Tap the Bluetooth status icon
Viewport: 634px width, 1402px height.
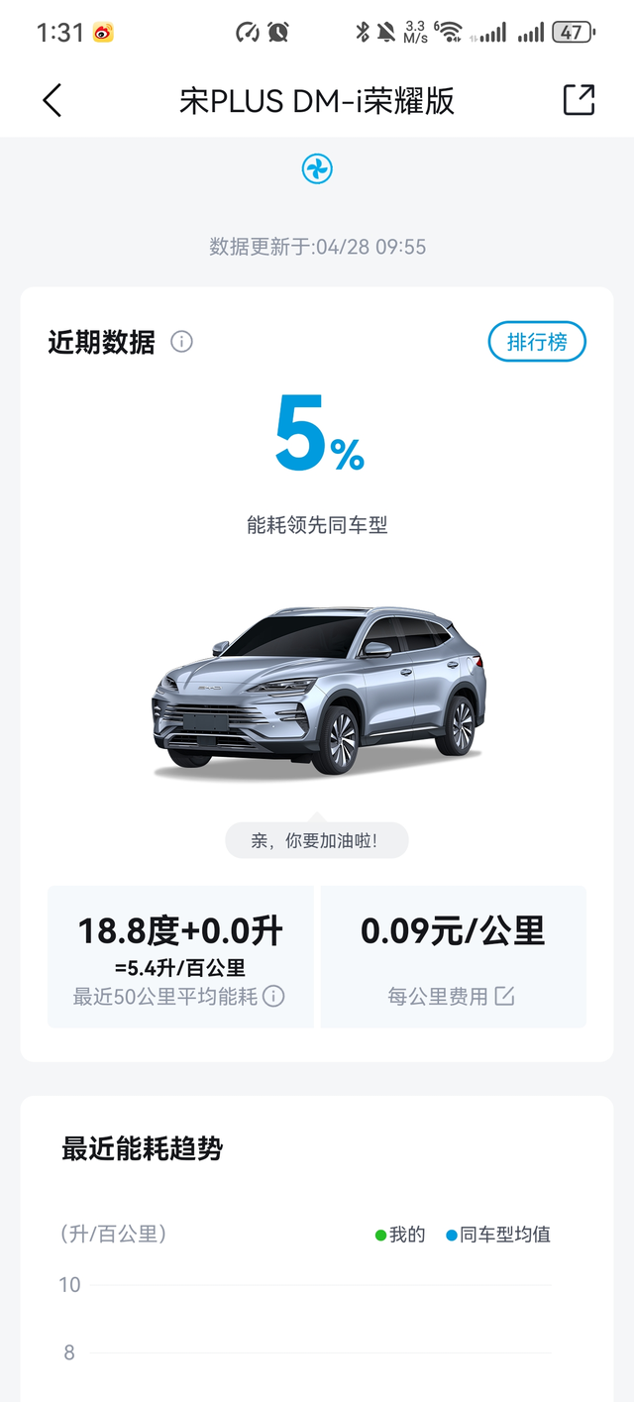363,33
